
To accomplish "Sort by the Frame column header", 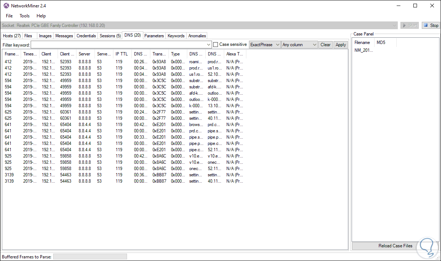I will [x=11, y=54].
